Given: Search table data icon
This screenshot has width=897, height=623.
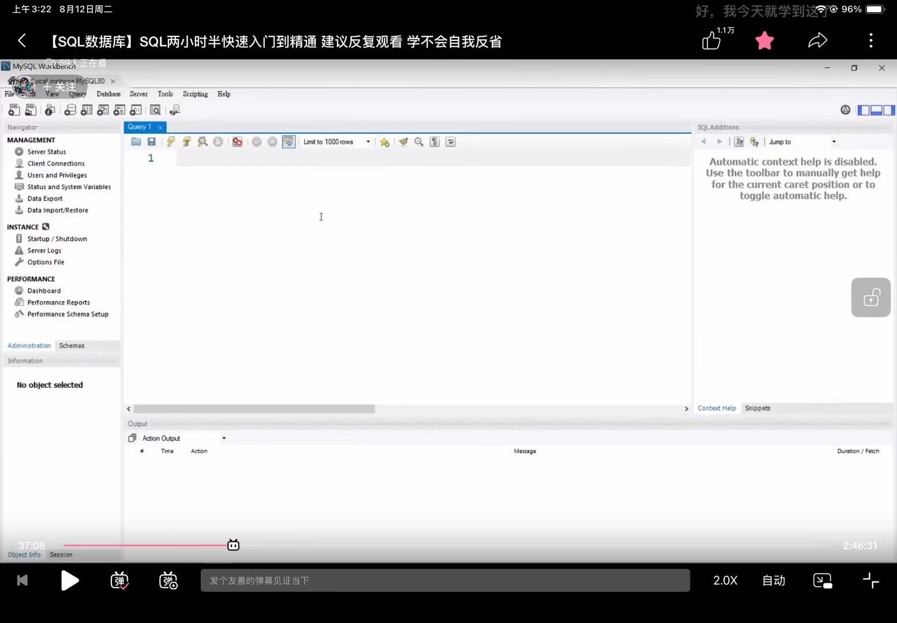Looking at the screenshot, I should (x=155, y=110).
